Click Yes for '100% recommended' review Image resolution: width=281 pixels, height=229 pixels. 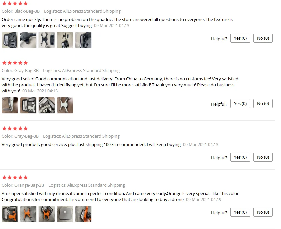click(x=240, y=157)
